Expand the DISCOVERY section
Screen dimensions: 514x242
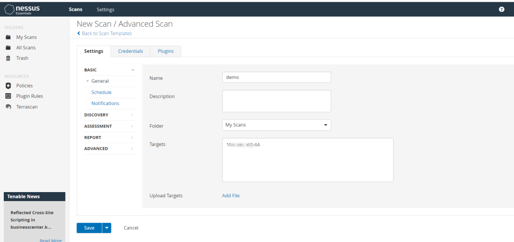[x=109, y=115]
